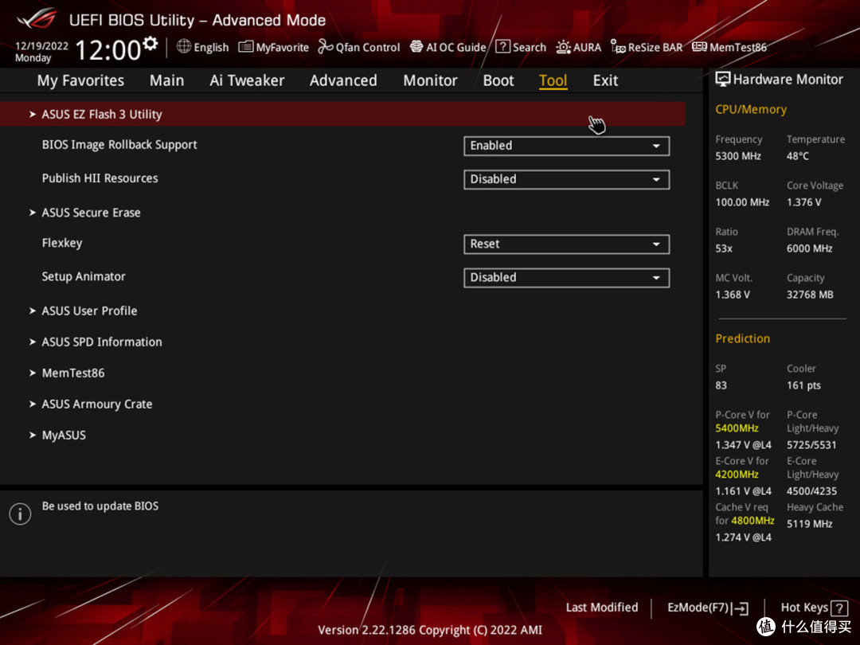The height and width of the screenshot is (645, 860).
Task: Launch AI OC Guide icon
Action: [416, 47]
